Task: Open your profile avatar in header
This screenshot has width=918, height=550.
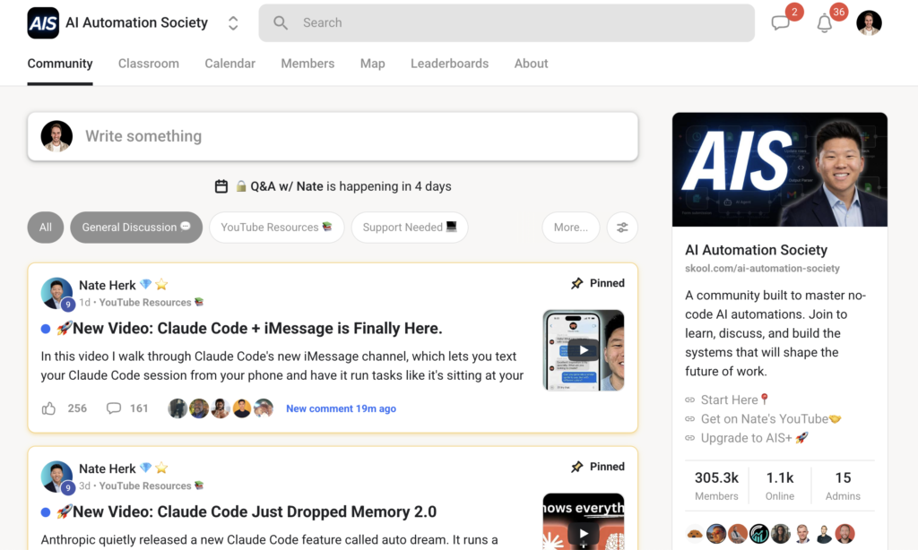Action: [869, 23]
